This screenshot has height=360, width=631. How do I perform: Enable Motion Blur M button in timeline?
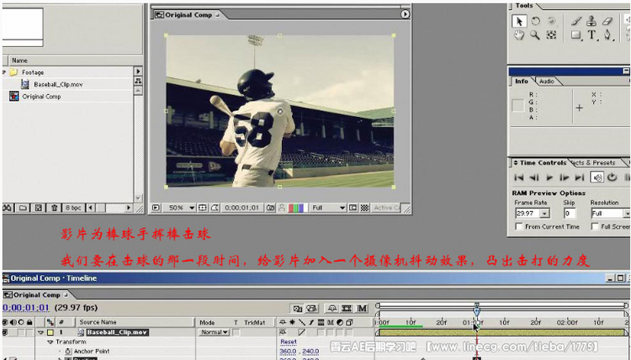pyautogui.click(x=362, y=309)
